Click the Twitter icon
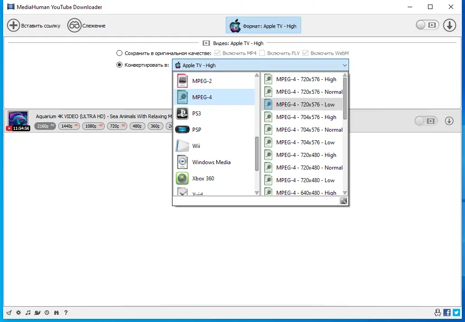465x322 pixels. (457, 313)
